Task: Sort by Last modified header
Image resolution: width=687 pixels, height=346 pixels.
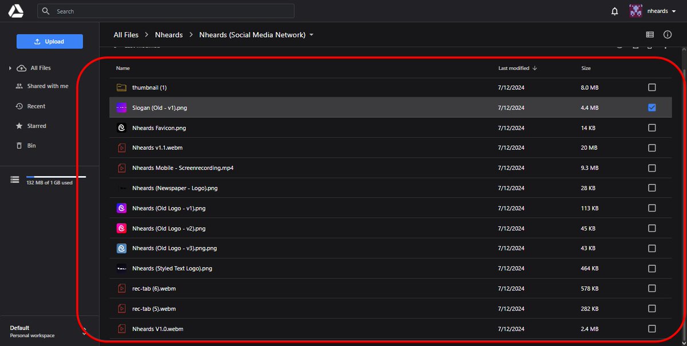Action: tap(514, 68)
